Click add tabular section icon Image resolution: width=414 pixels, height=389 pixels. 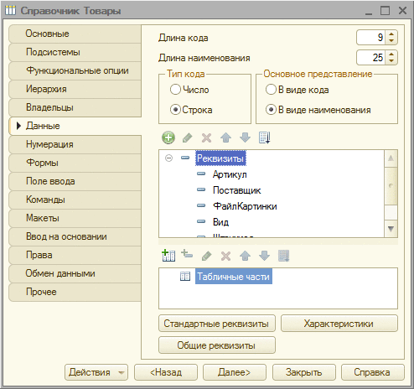click(168, 256)
